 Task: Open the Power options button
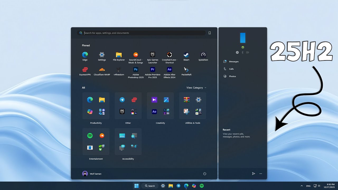pyautogui.click(x=205, y=174)
